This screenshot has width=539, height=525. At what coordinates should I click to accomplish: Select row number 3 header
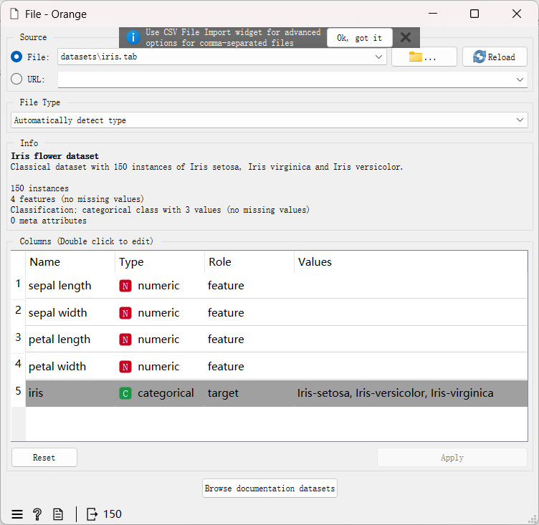click(18, 338)
